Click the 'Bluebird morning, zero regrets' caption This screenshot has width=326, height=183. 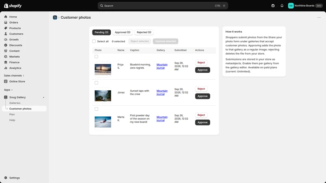140,66
